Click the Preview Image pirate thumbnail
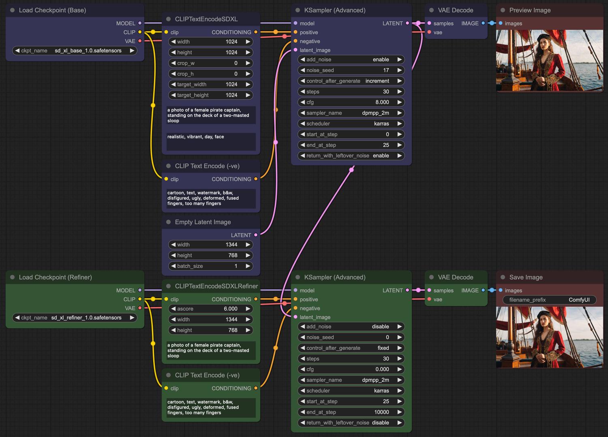This screenshot has height=437, width=608. (550, 60)
